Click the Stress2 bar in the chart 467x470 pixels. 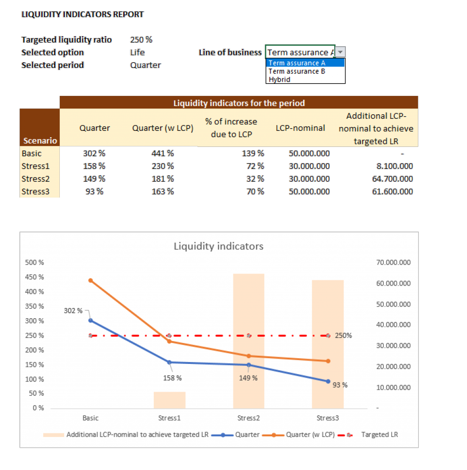click(249, 341)
